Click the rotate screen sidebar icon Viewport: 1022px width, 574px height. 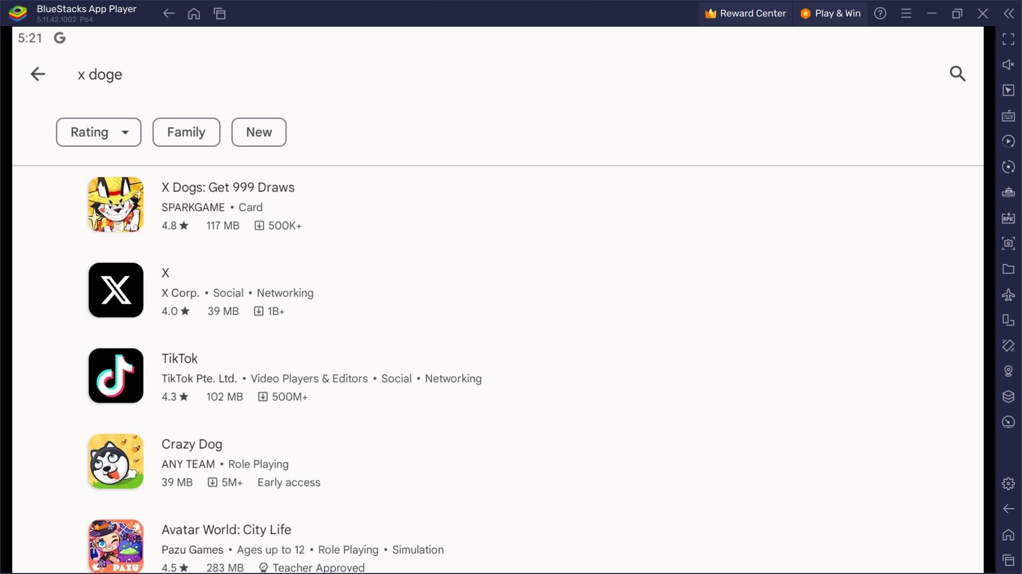coord(1008,345)
